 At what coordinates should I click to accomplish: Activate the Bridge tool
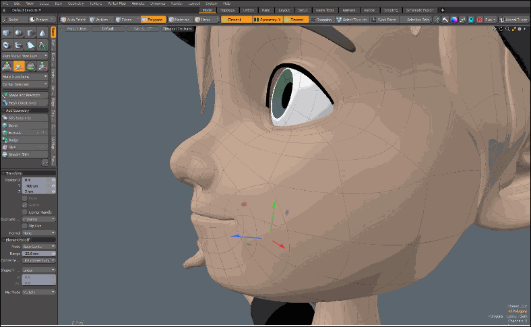(x=15, y=140)
